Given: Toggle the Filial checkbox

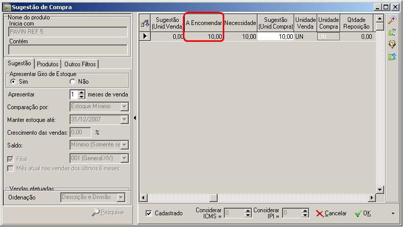Looking at the screenshot, I should pyautogui.click(x=10, y=159).
